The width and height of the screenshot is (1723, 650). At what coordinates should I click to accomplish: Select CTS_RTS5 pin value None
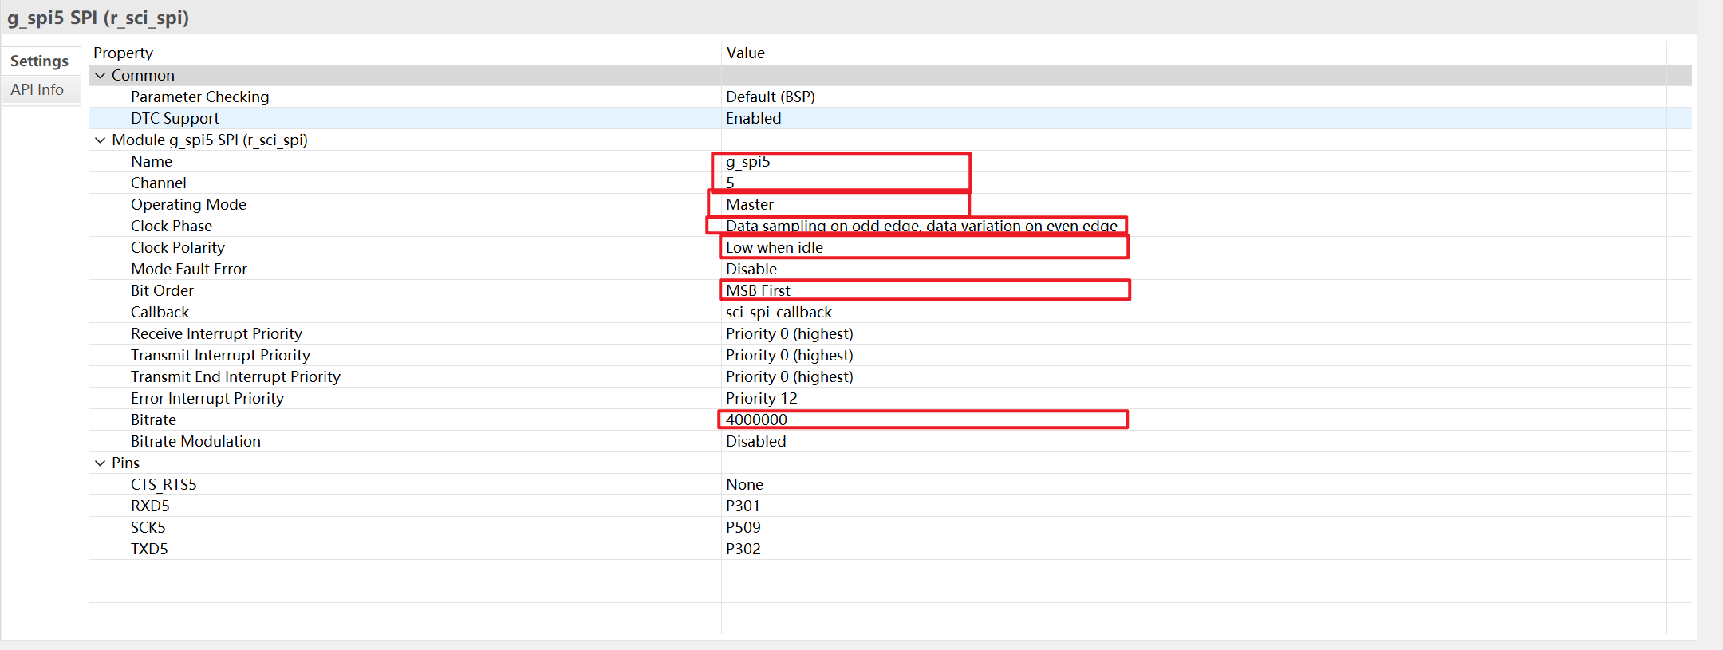(x=745, y=485)
